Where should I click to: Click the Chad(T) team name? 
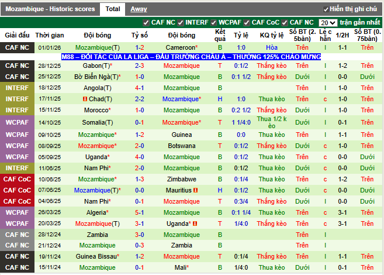[101, 99]
